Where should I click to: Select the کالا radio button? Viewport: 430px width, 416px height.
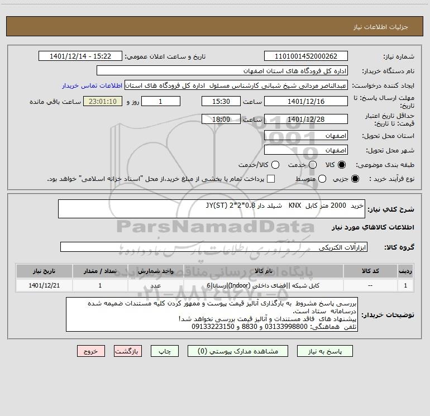(x=342, y=165)
